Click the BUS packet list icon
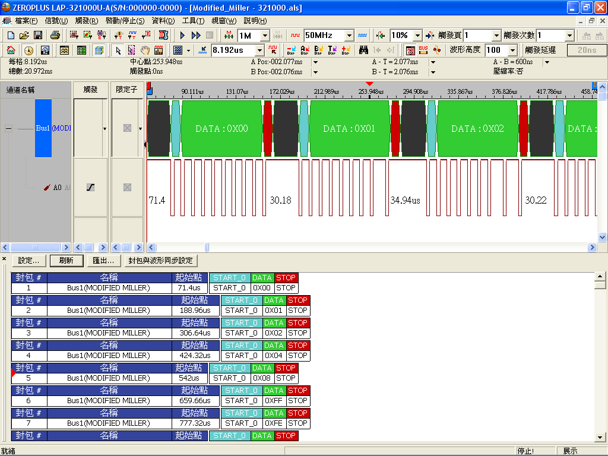The height and width of the screenshot is (456, 608). coord(423,50)
